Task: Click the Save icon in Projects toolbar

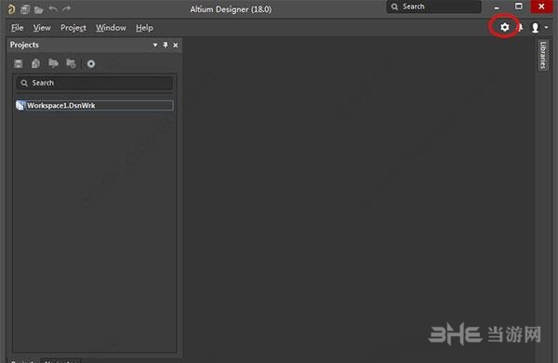Action: coord(19,64)
